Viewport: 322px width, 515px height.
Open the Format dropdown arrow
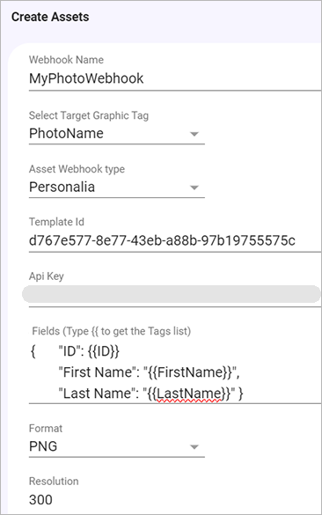click(x=194, y=447)
